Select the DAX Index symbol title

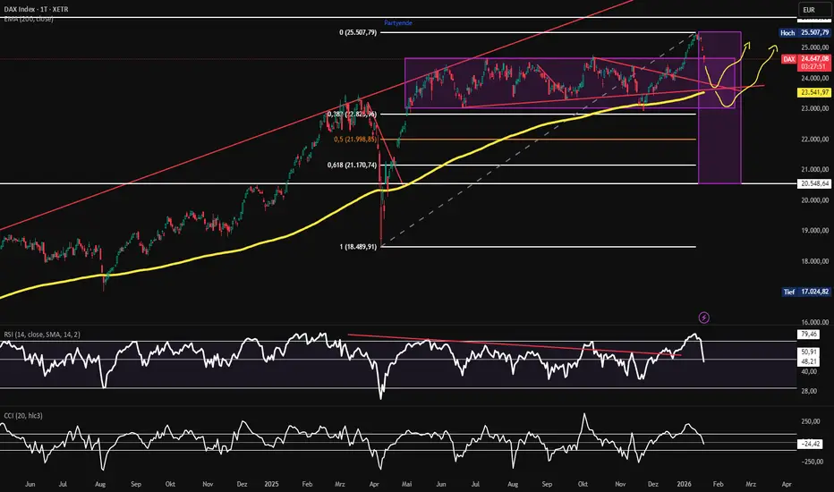(36, 9)
